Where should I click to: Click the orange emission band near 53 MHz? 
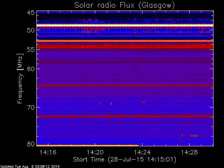(x=125, y=41)
